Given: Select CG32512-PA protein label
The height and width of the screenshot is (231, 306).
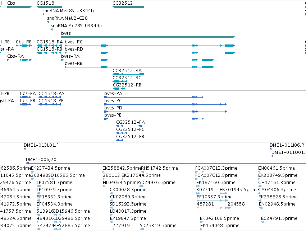Looking at the screenshot, I should click(x=131, y=122).
